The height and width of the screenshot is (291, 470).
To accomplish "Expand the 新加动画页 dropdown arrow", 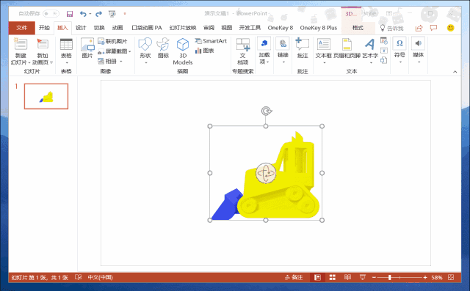I will (x=51, y=62).
